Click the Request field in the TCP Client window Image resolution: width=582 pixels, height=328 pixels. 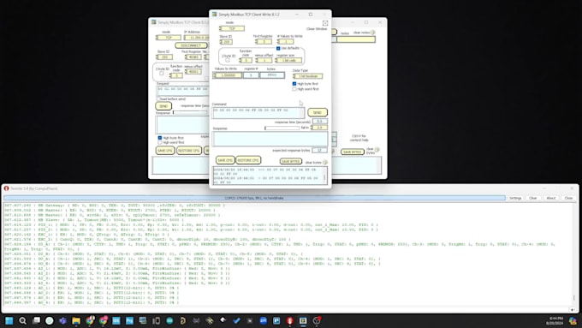coord(182,91)
